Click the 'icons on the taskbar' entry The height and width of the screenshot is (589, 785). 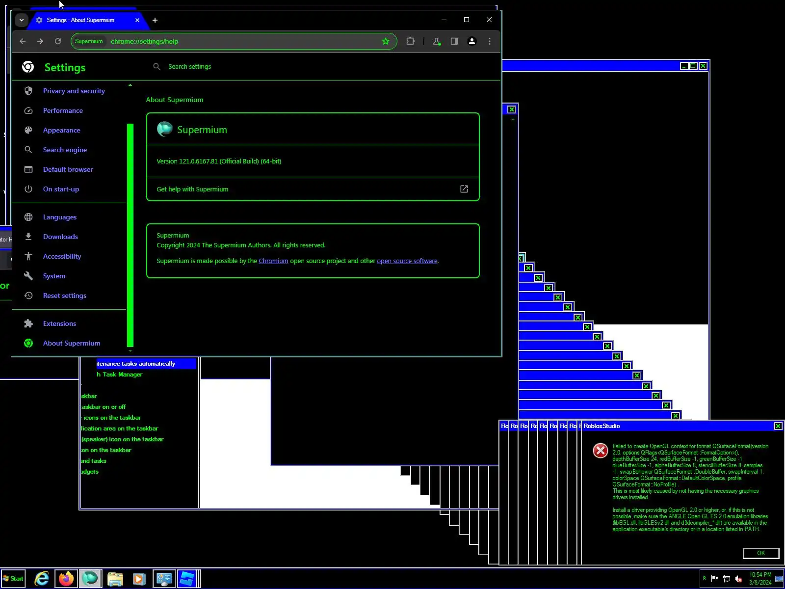(x=112, y=418)
